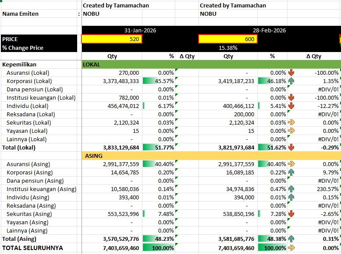Select yellow sideways arrow in Sekuritas (Lokal) row

(x=291, y=122)
